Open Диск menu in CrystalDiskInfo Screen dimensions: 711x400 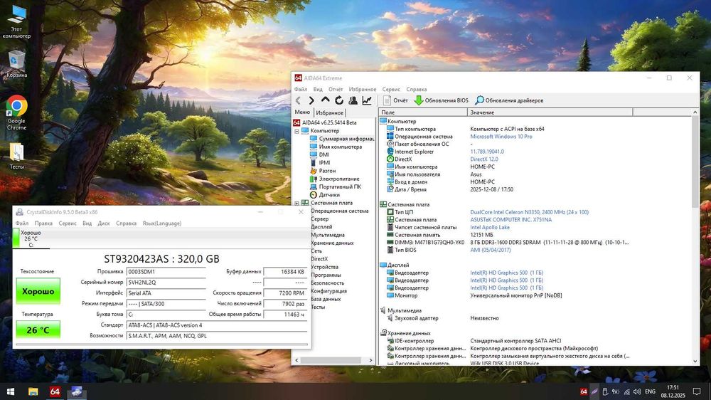104,223
